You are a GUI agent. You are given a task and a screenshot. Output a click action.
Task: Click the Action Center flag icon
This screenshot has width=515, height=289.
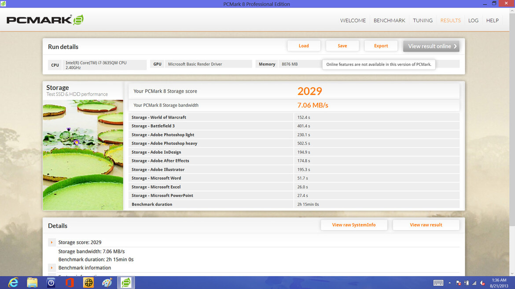(x=458, y=283)
